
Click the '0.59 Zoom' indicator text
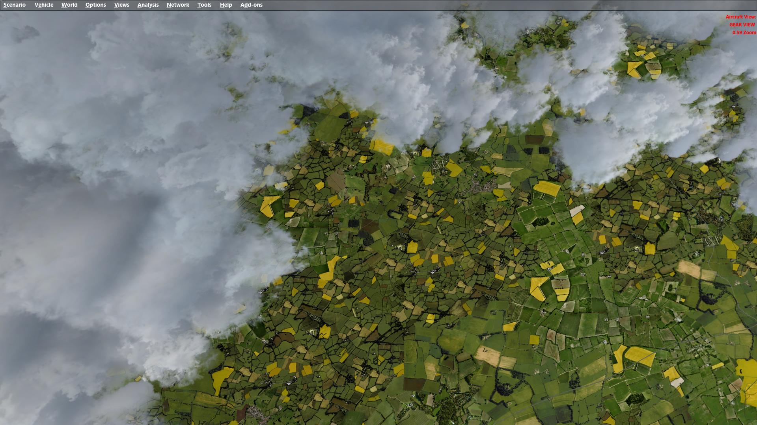coord(744,33)
